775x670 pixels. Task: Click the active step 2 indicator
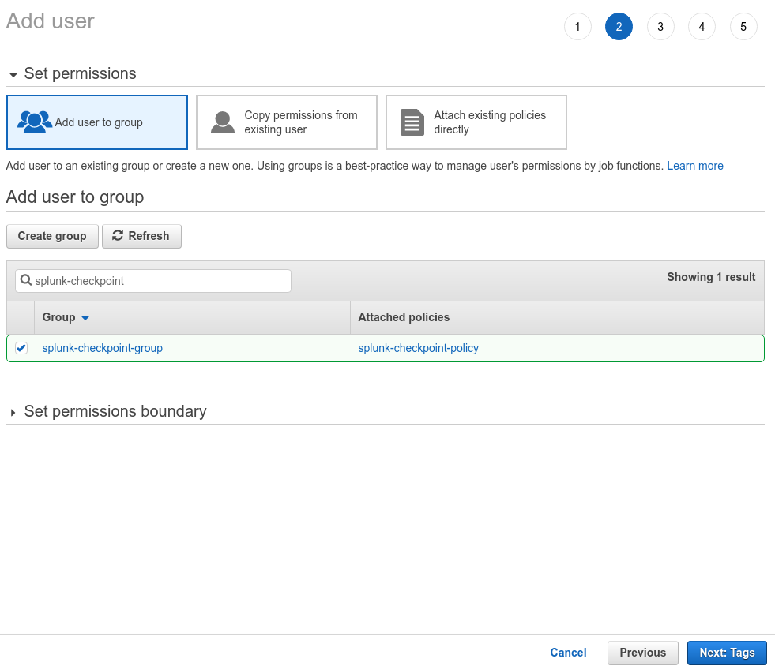(619, 27)
